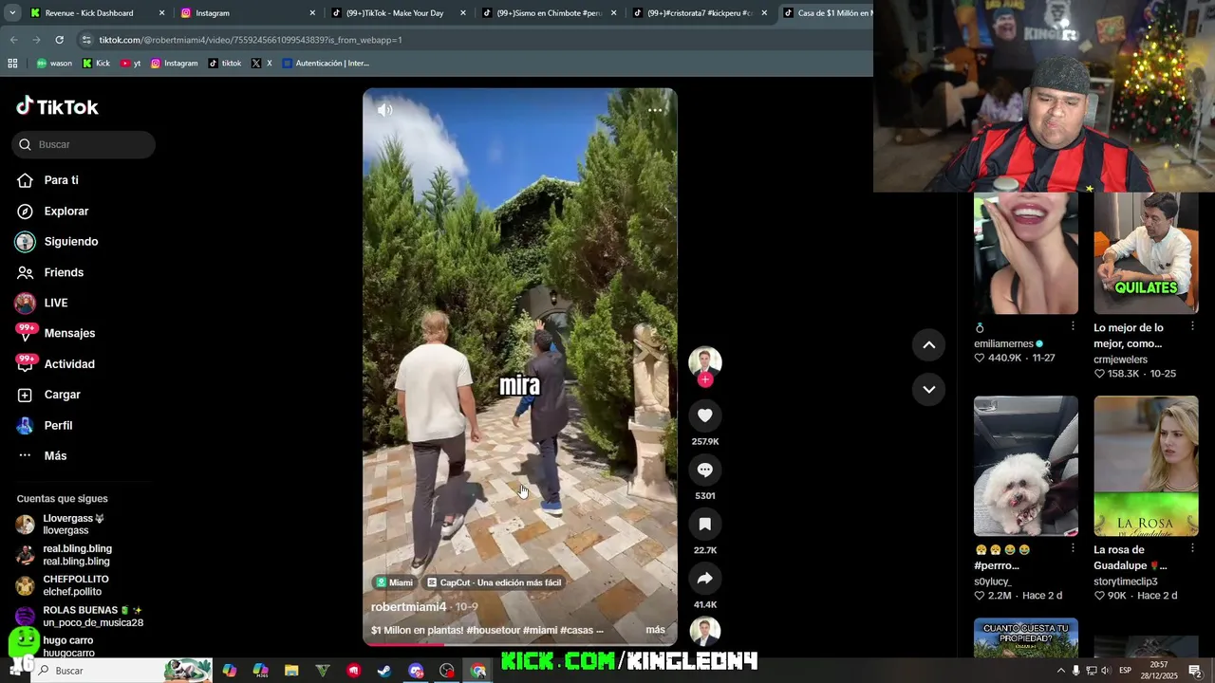Viewport: 1215px width, 683px height.
Task: Open the TikTok home logo
Action: pos(57,106)
